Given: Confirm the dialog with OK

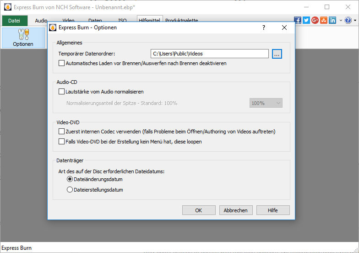Looking at the screenshot, I should coord(199,210).
